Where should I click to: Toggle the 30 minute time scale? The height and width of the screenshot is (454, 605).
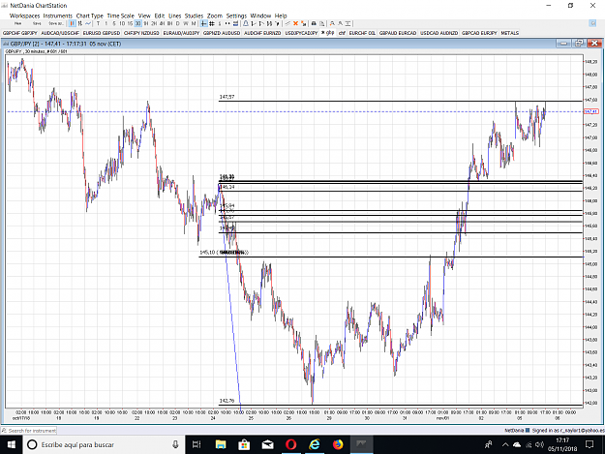pyautogui.click(x=137, y=23)
